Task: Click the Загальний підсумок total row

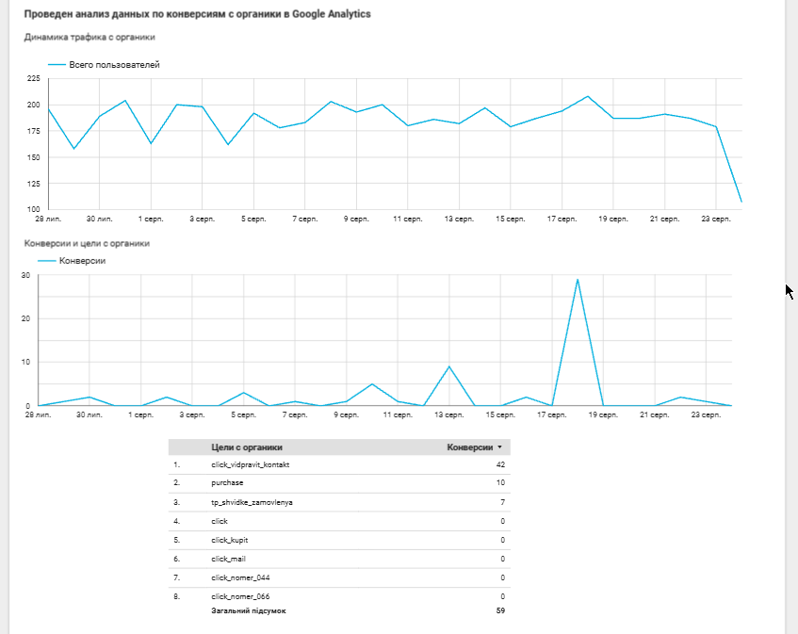Action: click(x=339, y=610)
